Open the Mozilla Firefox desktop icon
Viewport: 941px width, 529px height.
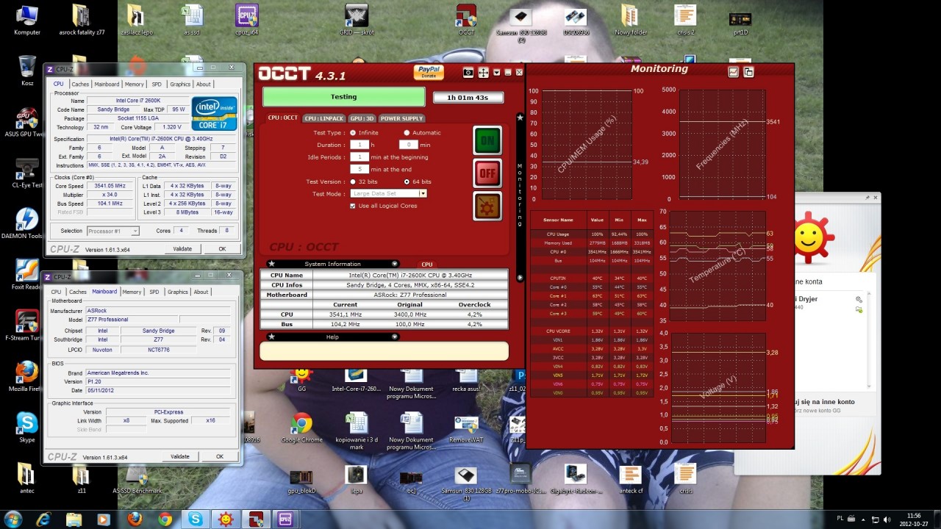pyautogui.click(x=27, y=376)
